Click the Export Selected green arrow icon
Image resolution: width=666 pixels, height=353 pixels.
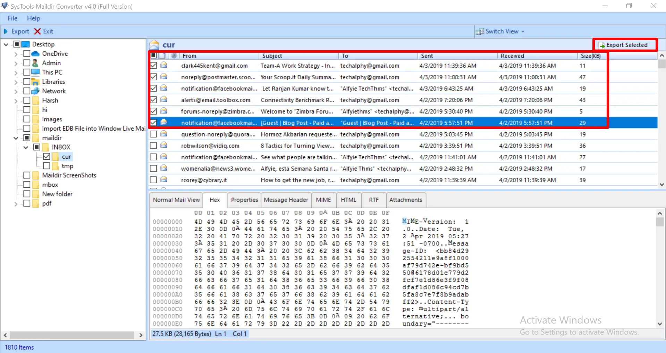(x=602, y=45)
